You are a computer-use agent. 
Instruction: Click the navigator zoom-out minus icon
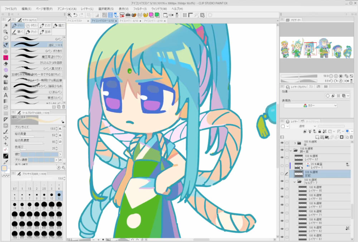[x=331, y=76]
